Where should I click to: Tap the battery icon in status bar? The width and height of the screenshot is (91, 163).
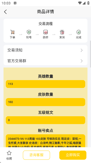88,3
